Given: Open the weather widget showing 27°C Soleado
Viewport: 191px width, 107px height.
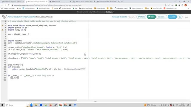Looking at the screenshot, I should click(x=150, y=105).
